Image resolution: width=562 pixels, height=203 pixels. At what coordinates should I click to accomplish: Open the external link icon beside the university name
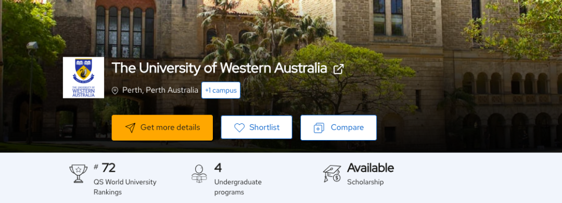click(x=338, y=69)
